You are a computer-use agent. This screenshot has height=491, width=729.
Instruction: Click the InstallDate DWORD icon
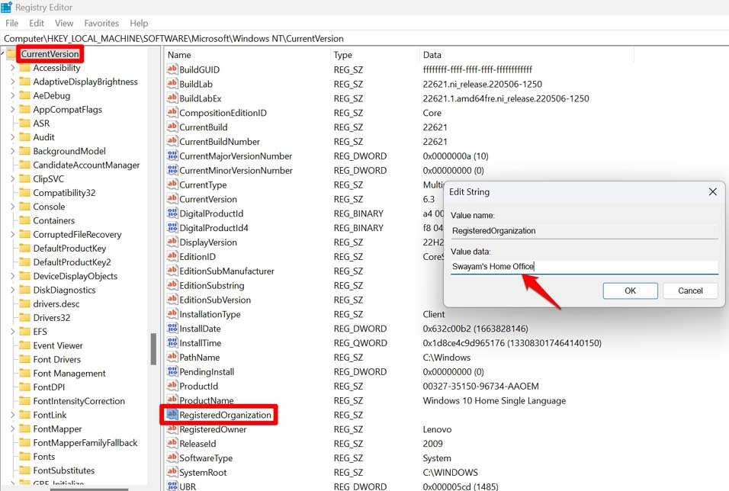click(x=172, y=329)
